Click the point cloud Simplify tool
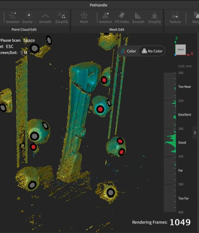 [61, 18]
